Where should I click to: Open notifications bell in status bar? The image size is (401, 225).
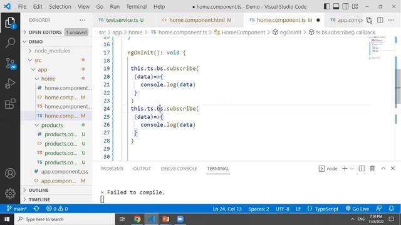click(391, 209)
